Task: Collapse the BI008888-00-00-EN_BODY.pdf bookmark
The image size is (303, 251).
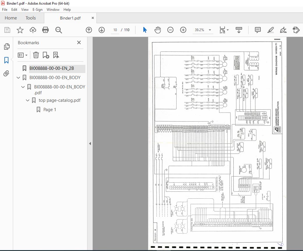Action: tap(23, 87)
